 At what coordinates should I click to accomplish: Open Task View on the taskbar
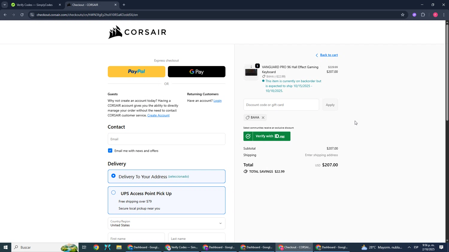click(x=84, y=247)
